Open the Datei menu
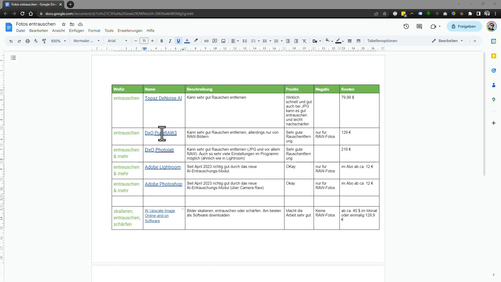This screenshot has height=282, width=501. click(x=20, y=30)
